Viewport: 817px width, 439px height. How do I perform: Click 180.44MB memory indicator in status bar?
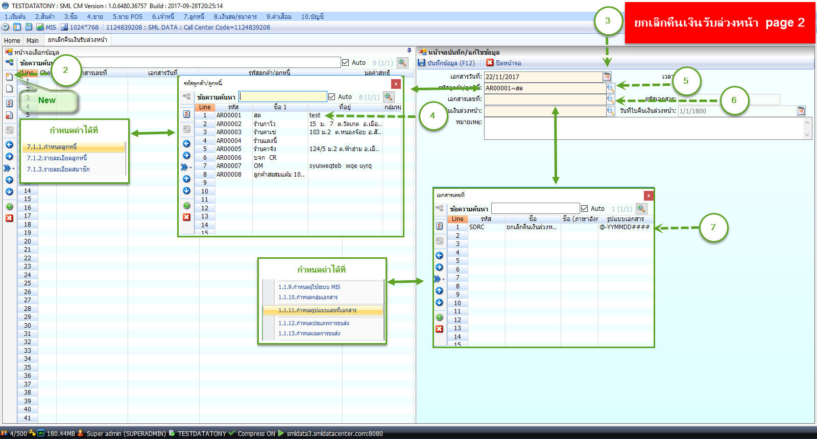56,433
